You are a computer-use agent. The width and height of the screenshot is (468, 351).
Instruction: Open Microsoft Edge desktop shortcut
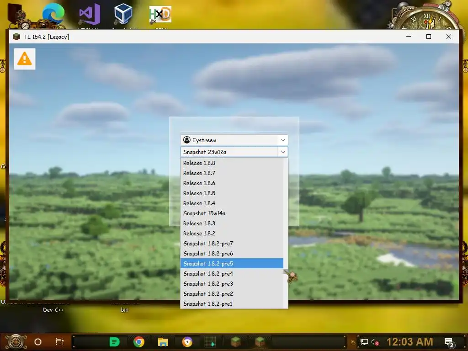(53, 14)
